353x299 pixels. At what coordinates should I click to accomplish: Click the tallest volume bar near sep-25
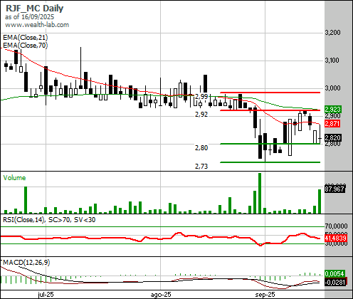point(260,193)
